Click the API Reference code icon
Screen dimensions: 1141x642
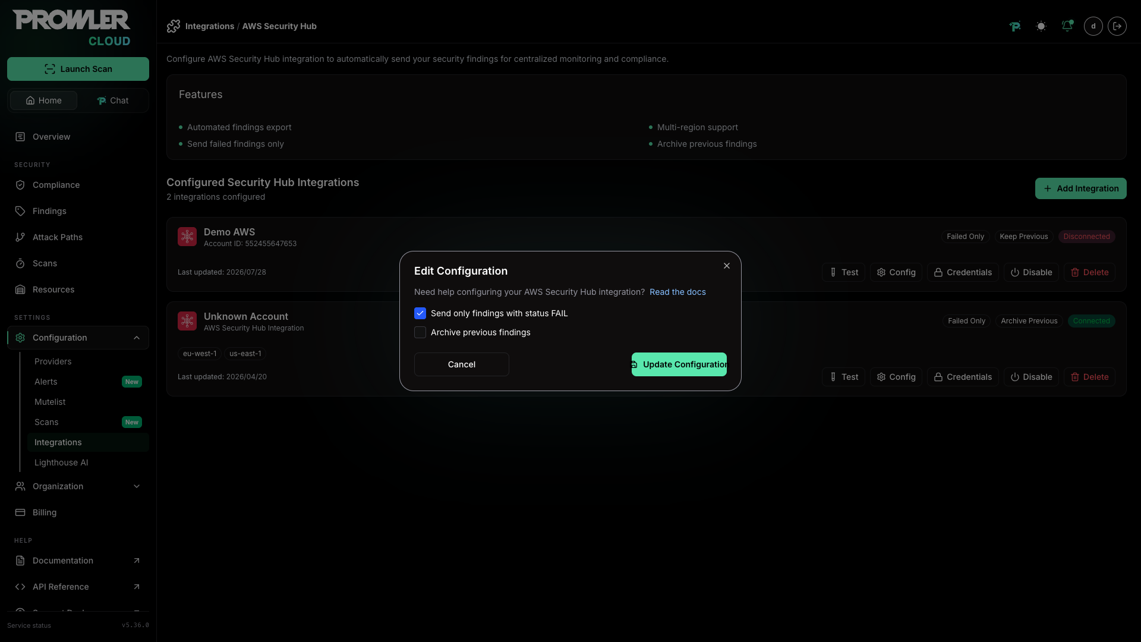20,587
